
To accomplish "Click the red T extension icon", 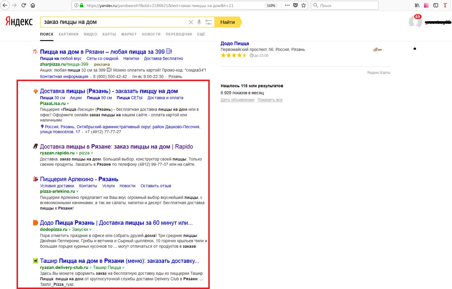I will coord(445,5).
